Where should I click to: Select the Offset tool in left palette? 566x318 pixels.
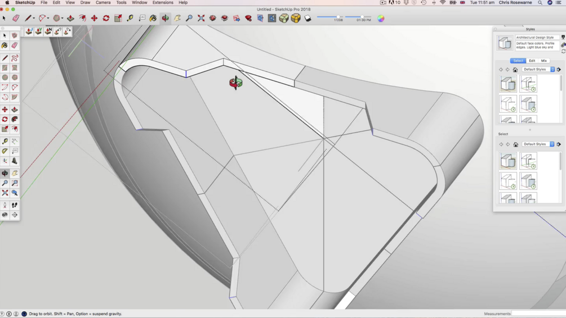click(x=15, y=129)
